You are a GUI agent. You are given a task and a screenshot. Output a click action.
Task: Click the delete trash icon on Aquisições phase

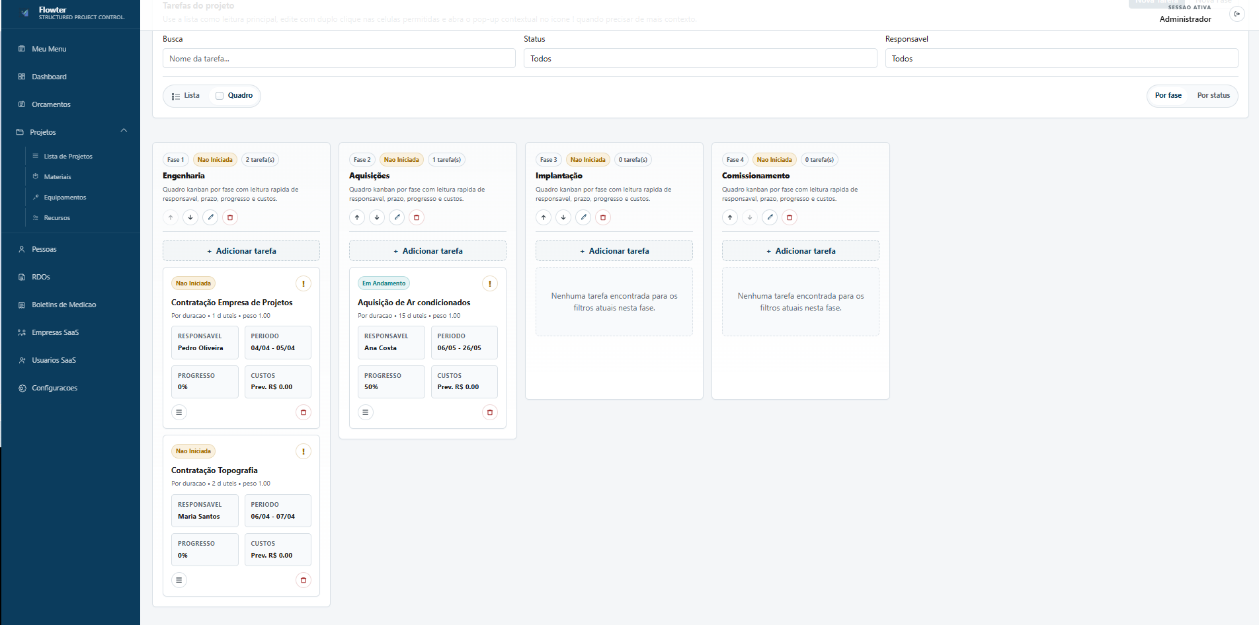pos(417,217)
